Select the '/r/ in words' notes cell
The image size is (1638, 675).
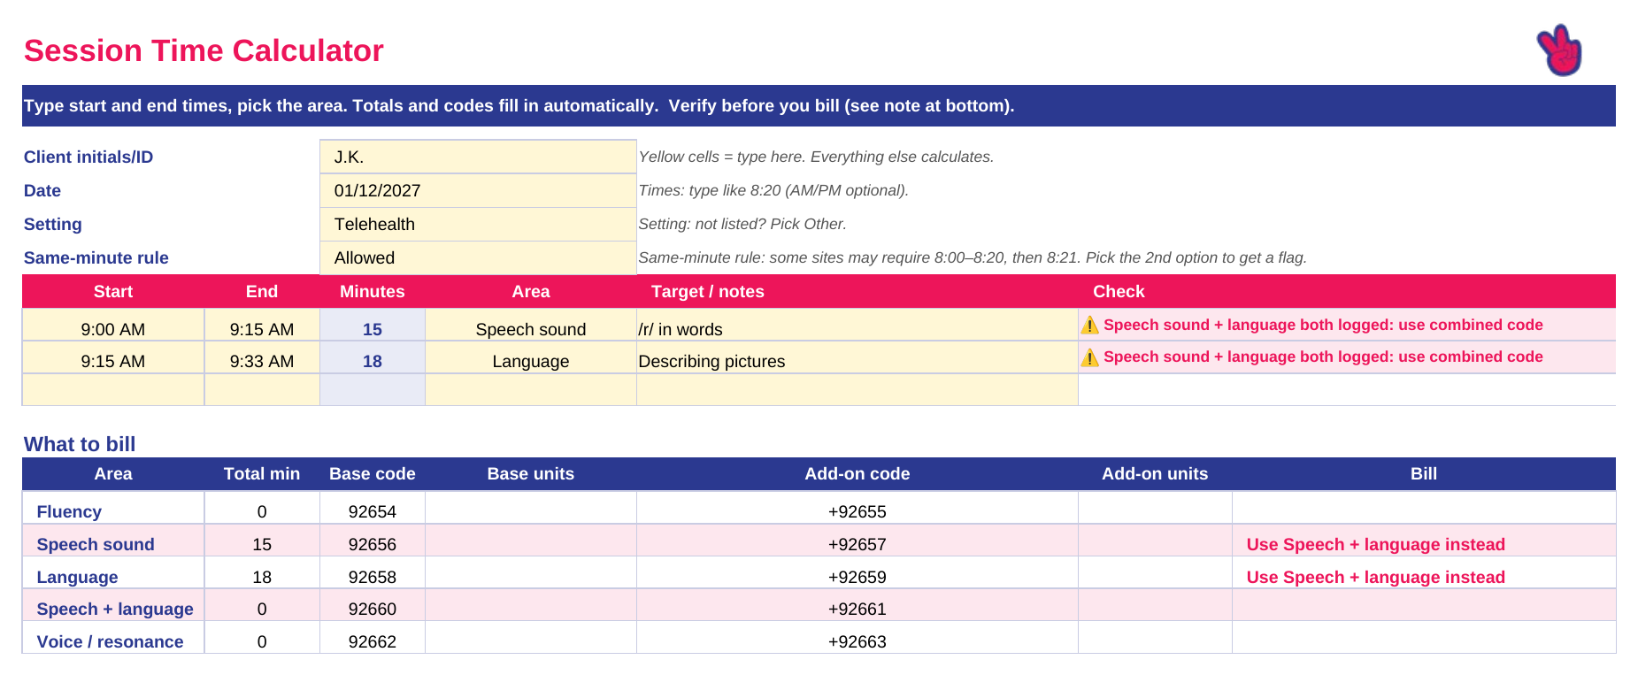[x=857, y=325]
